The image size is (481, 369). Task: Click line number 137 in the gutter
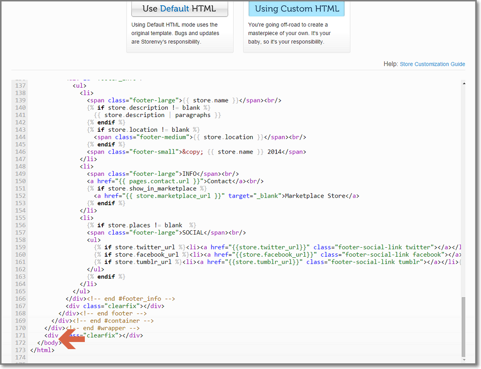pyautogui.click(x=20, y=86)
